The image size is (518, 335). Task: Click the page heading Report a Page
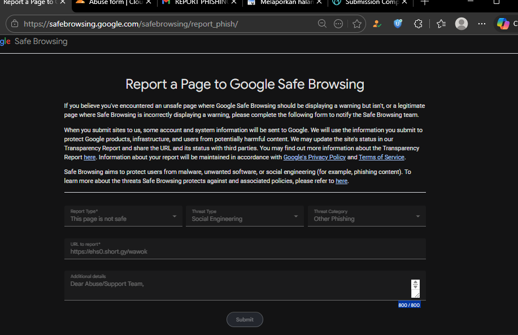[x=245, y=84]
